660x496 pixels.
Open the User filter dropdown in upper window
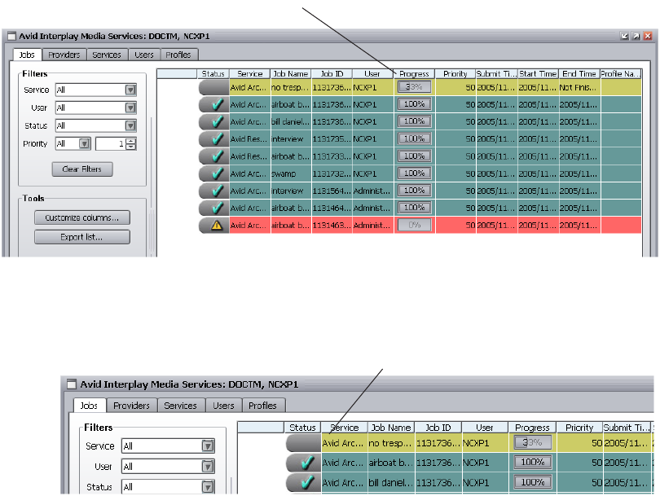tap(130, 108)
